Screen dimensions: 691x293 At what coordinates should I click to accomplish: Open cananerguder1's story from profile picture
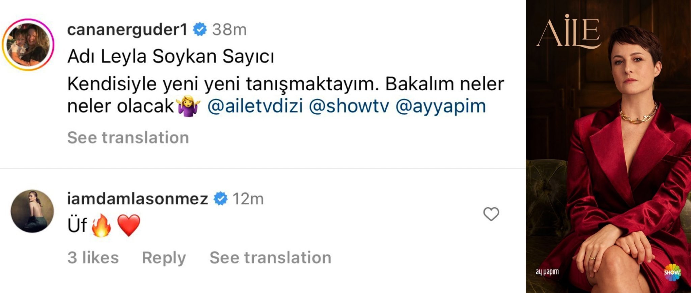click(x=28, y=45)
